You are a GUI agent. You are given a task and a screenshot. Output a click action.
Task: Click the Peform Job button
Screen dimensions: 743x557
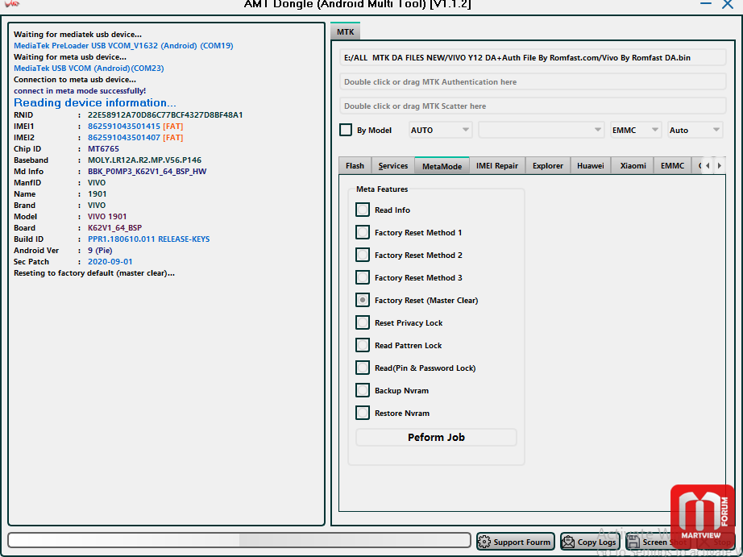point(436,437)
